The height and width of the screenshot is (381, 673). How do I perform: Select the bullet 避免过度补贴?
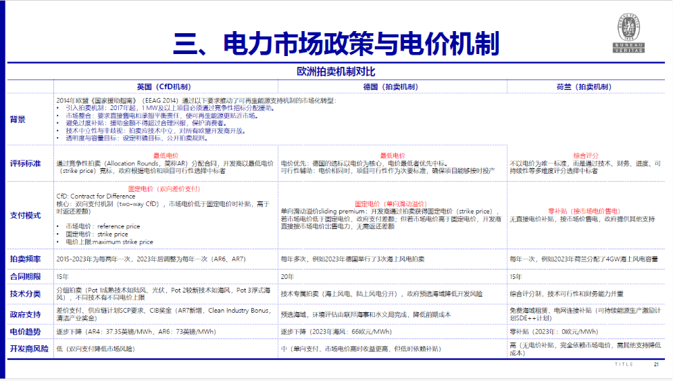(146, 123)
